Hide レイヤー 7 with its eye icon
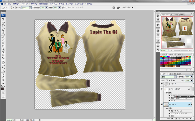 point(162,84)
